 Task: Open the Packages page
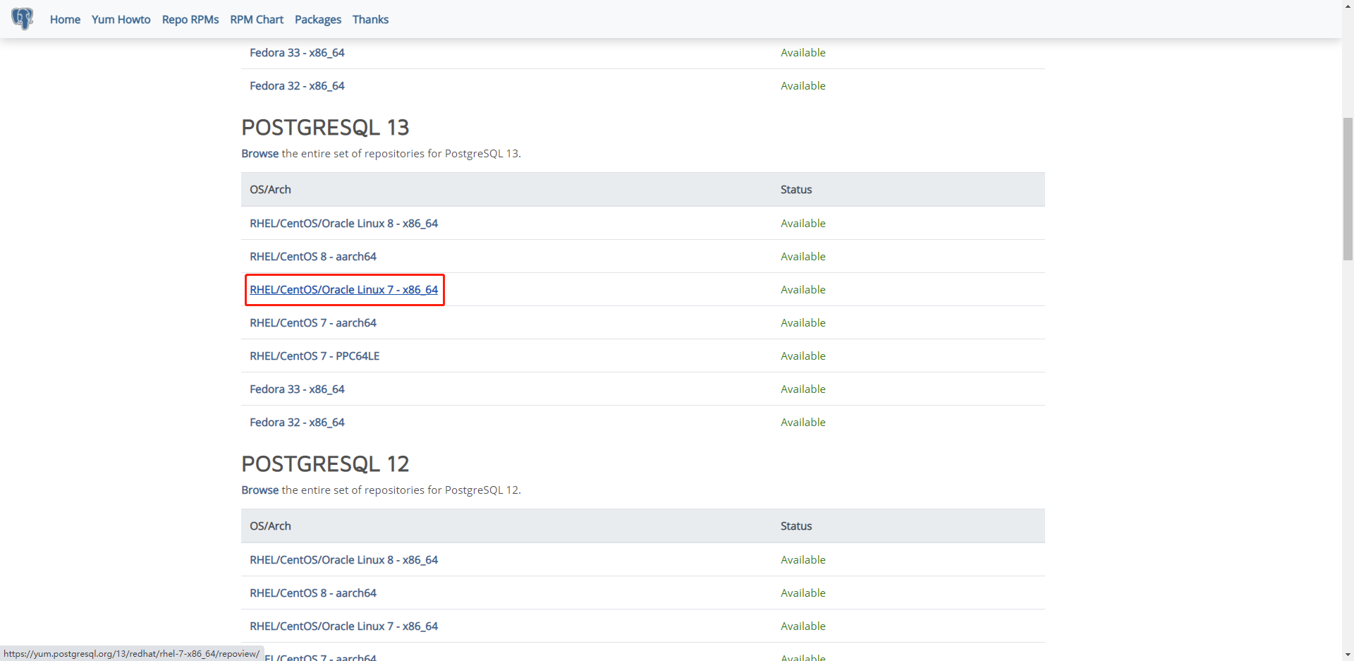317,19
